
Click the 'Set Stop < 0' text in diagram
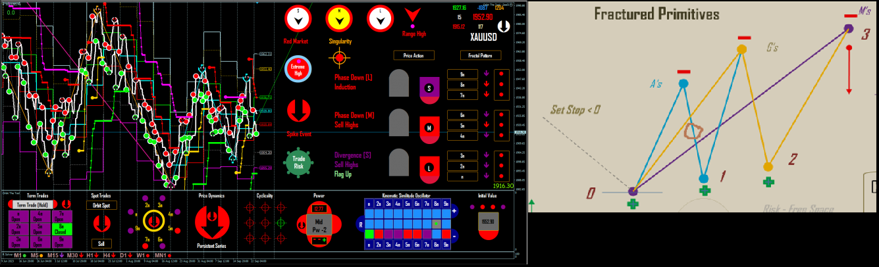tap(575, 109)
